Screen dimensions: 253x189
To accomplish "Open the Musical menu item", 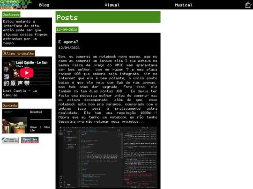I will click(x=184, y=5).
